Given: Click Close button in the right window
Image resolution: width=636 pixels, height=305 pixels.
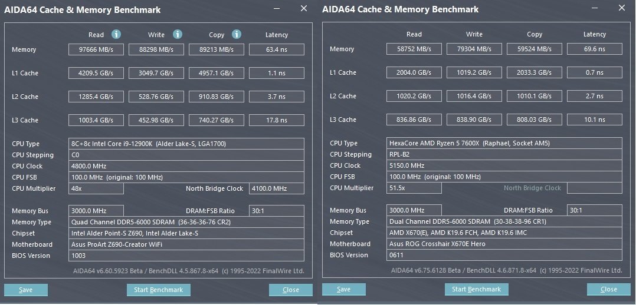Looking at the screenshot, I should [x=609, y=289].
